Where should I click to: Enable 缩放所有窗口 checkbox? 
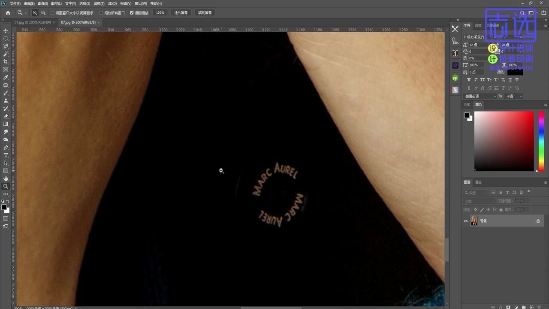click(x=101, y=13)
